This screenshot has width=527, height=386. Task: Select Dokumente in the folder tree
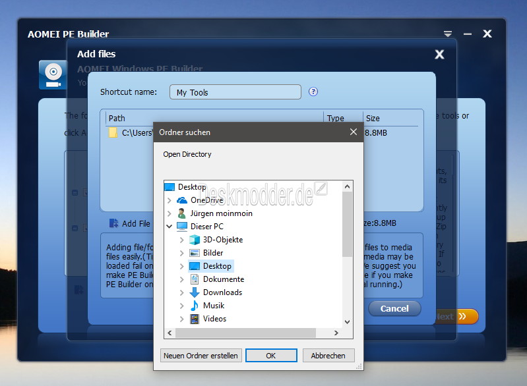[224, 279]
